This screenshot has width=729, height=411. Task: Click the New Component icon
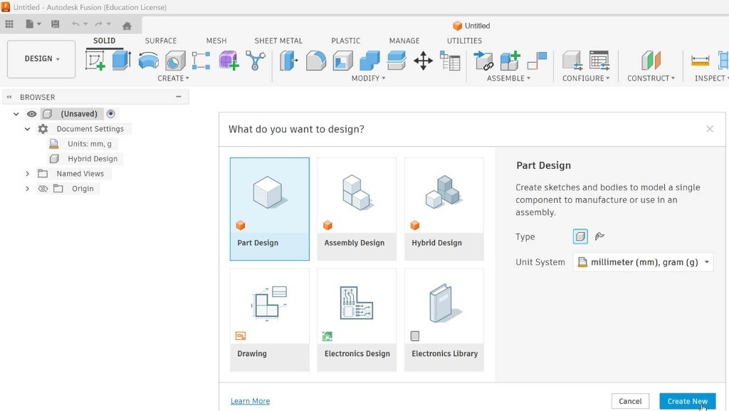(x=510, y=61)
